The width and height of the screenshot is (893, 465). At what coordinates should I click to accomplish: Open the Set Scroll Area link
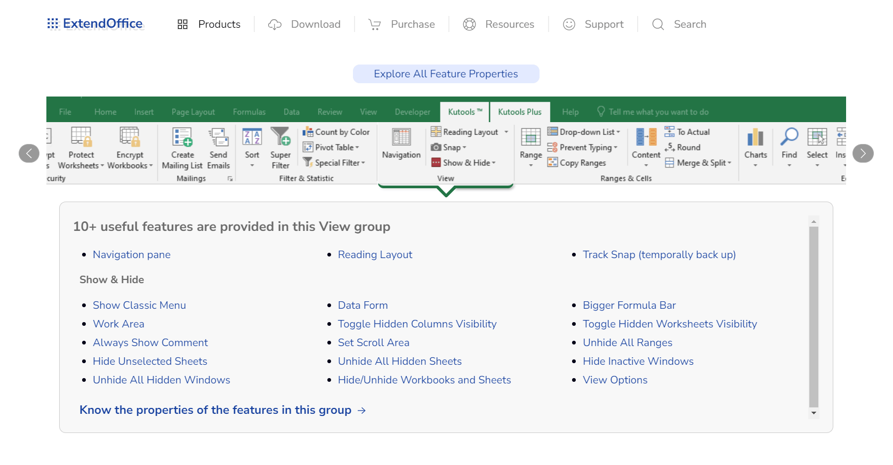pyautogui.click(x=373, y=342)
